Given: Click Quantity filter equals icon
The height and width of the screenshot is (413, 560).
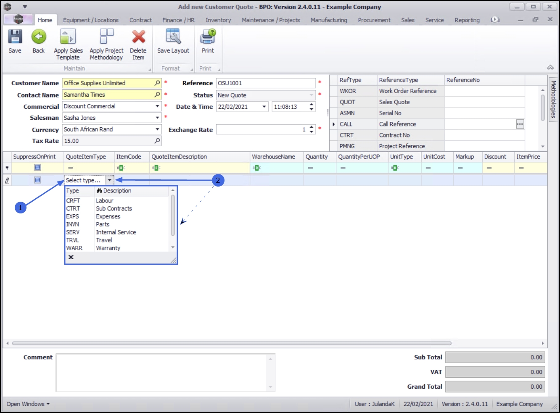Looking at the screenshot, I should point(310,168).
